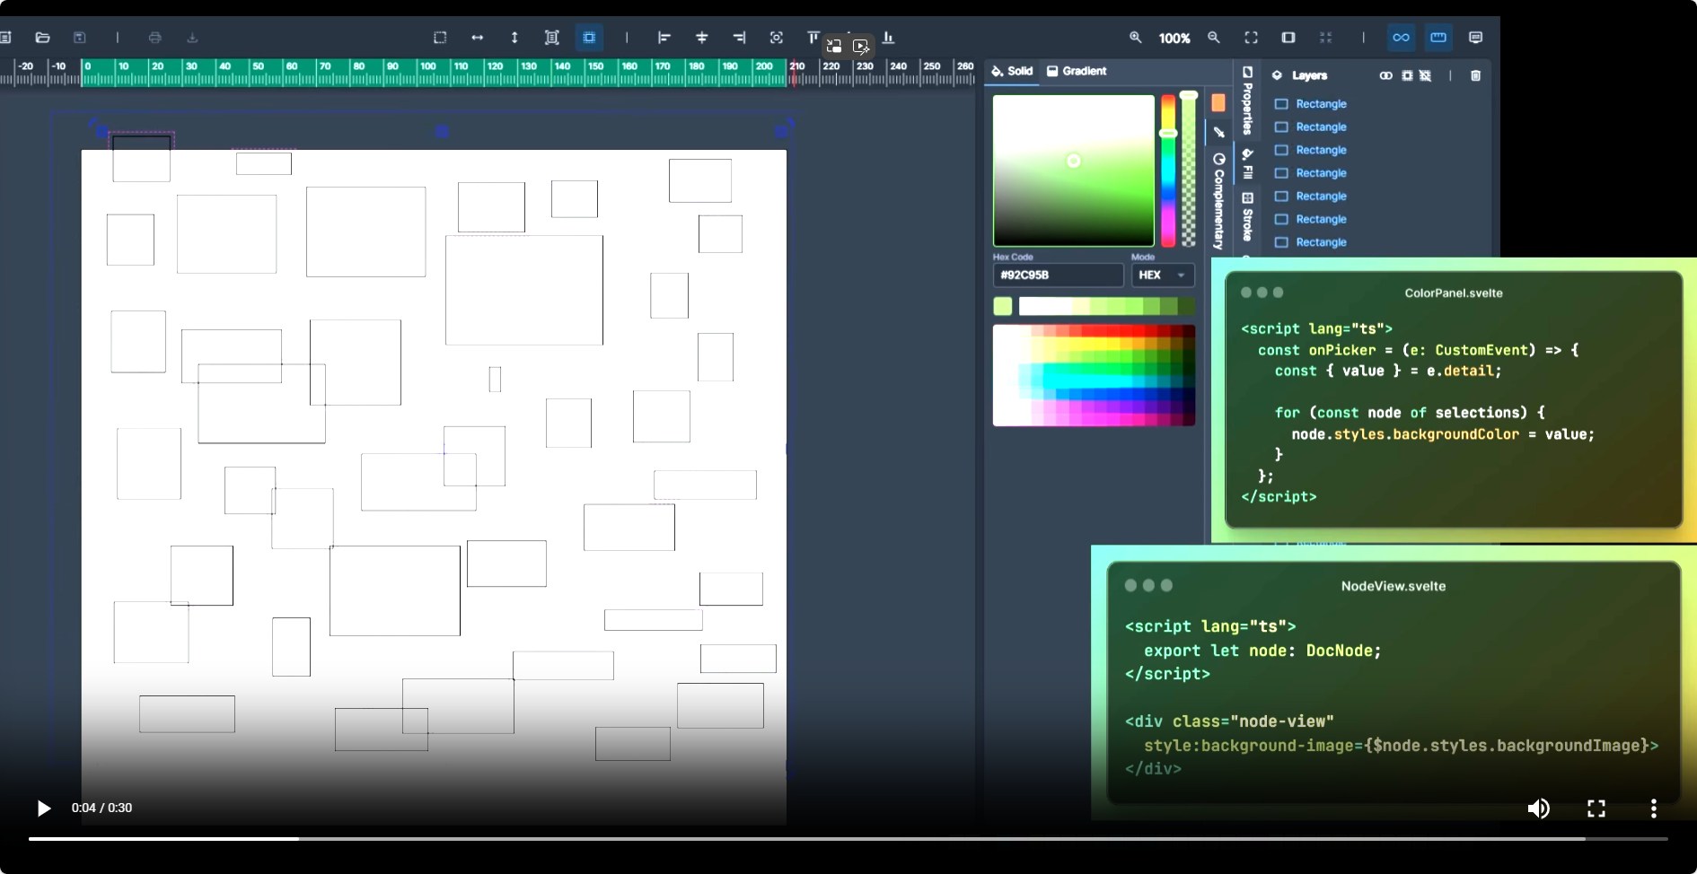Select the orange color swatch
The height and width of the screenshot is (874, 1697).
click(1218, 103)
